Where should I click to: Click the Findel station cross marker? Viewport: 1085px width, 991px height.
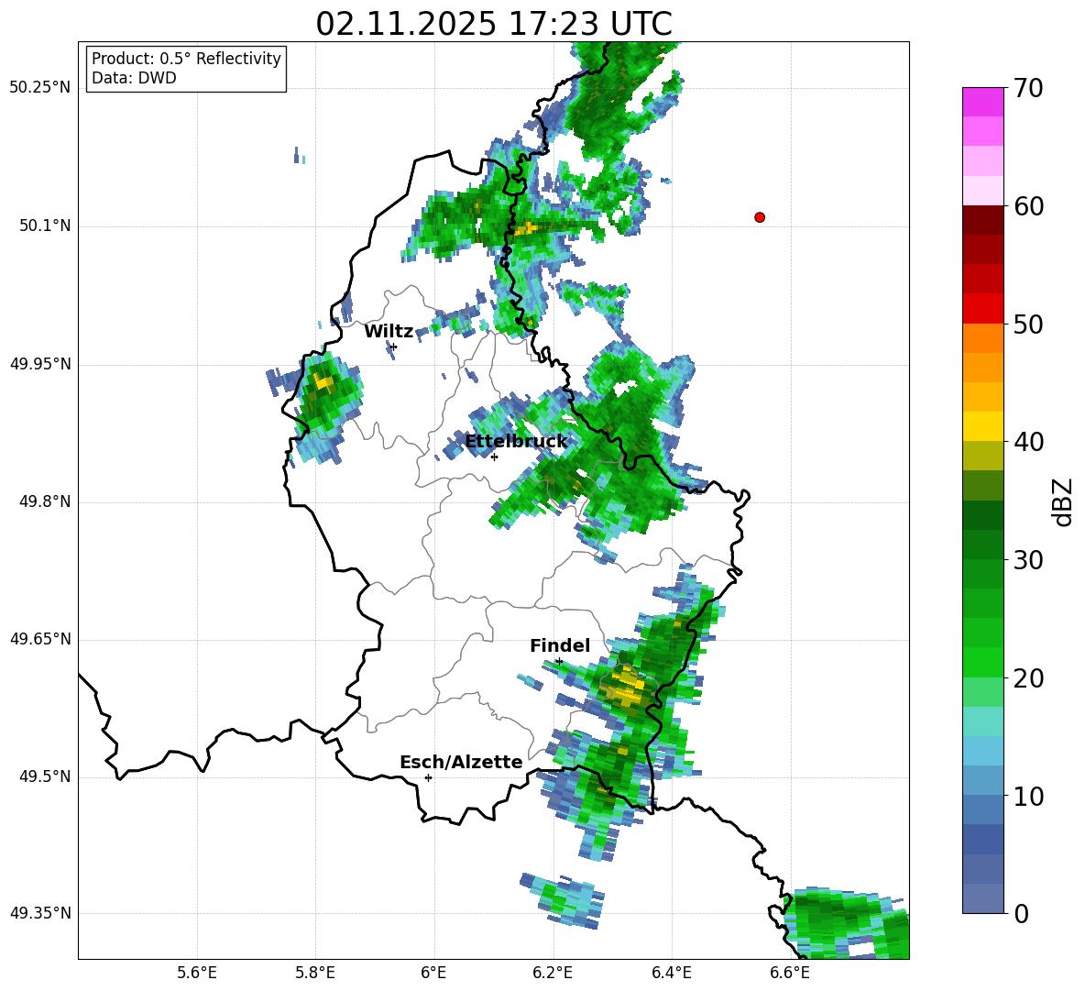pos(559,662)
